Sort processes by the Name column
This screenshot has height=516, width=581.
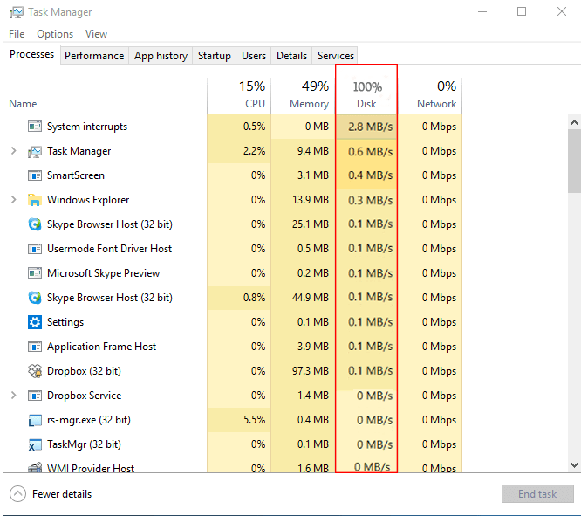pyautogui.click(x=23, y=104)
